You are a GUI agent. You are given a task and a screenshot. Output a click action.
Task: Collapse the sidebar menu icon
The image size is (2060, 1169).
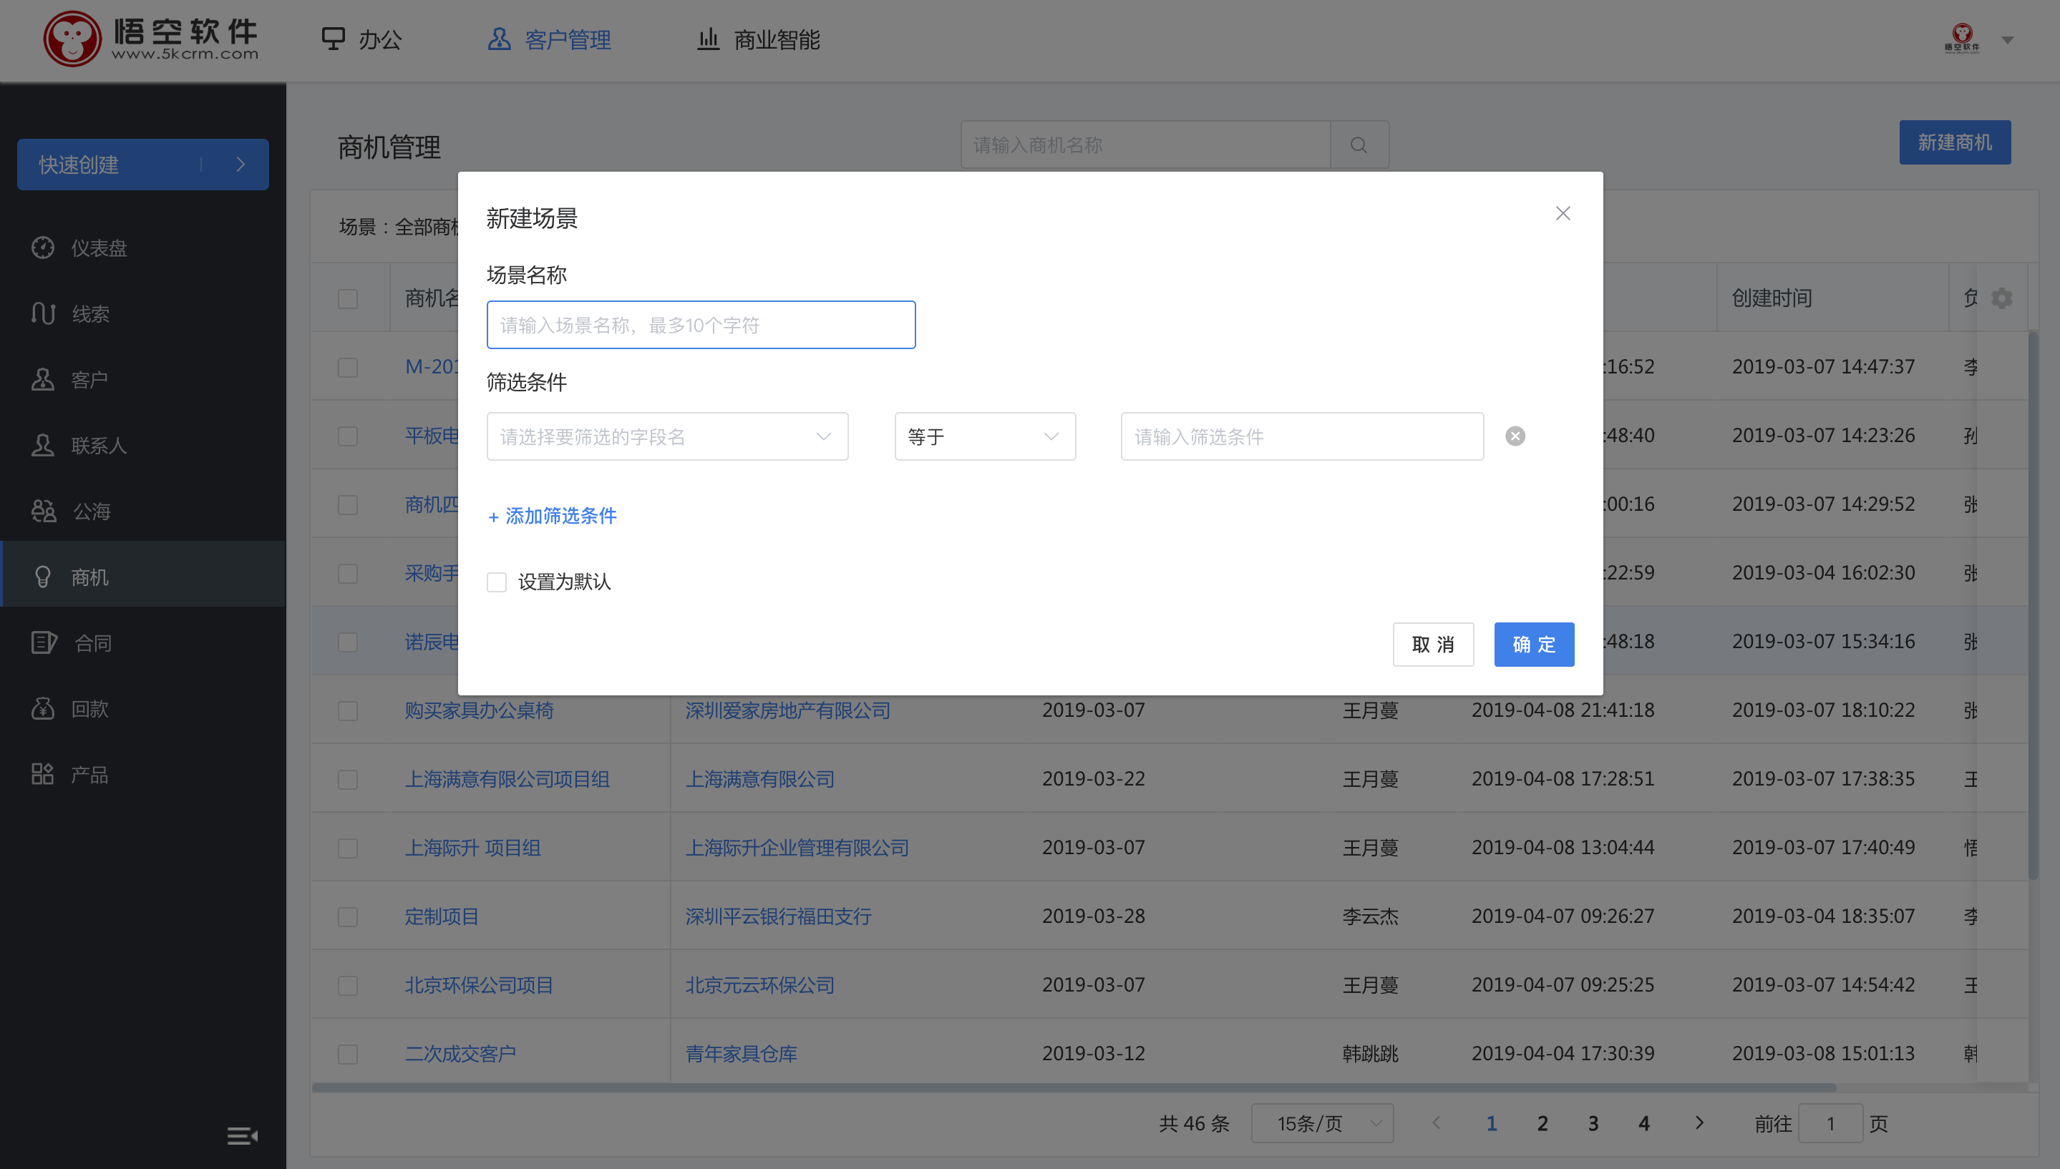242,1136
